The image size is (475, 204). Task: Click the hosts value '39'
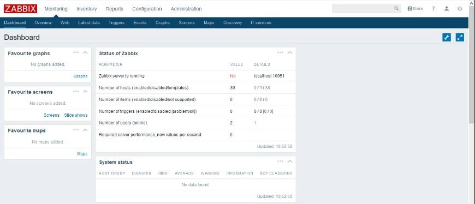click(233, 88)
